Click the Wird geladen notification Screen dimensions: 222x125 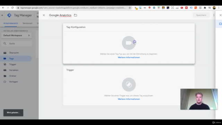pos(13,112)
